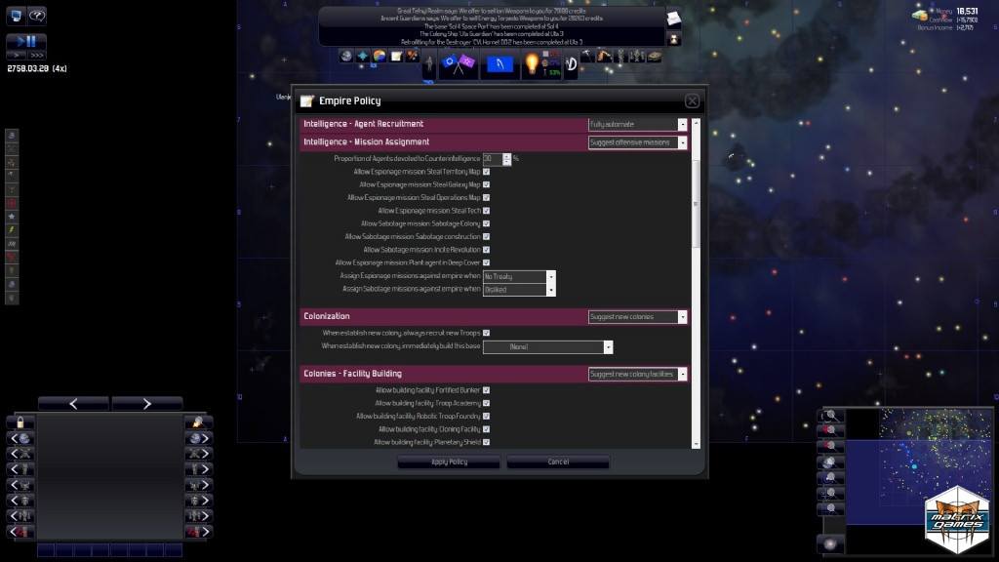The image size is (999, 562).
Task: Toggle Allow building facility Planetary Shield
Action: [x=486, y=442]
